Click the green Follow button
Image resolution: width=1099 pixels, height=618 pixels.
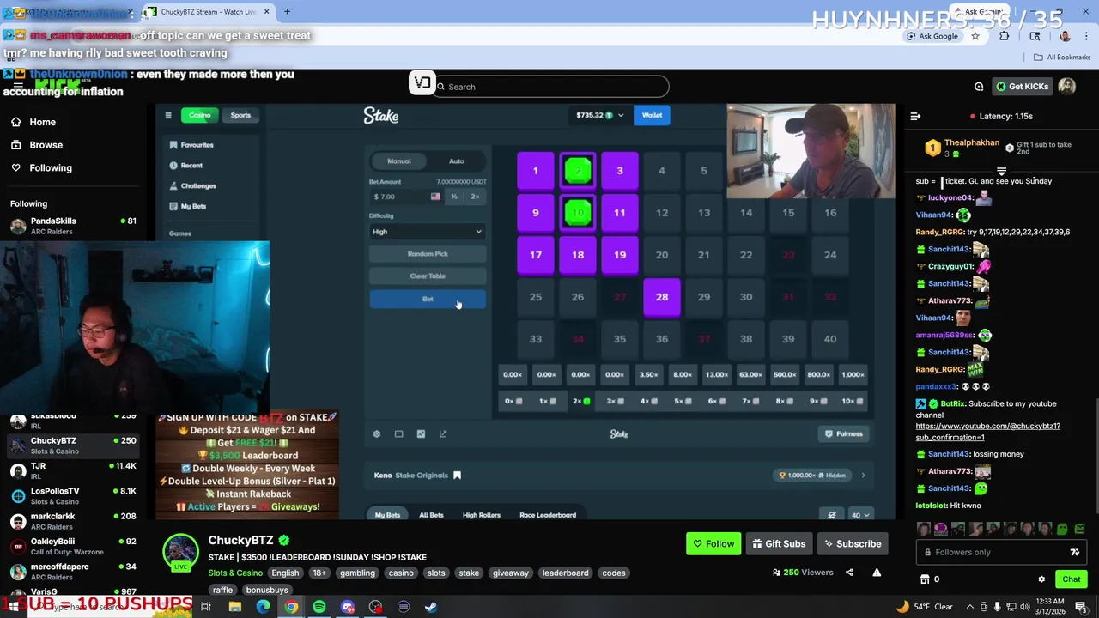[x=713, y=543]
